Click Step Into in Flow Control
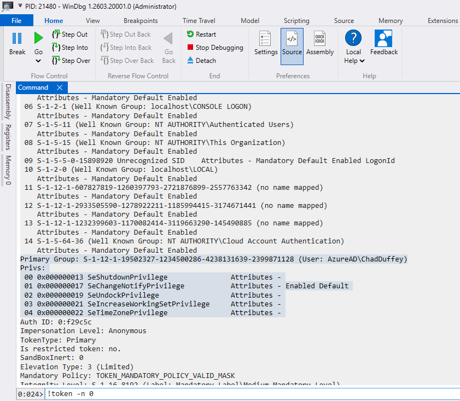The image size is (460, 401). coord(70,48)
